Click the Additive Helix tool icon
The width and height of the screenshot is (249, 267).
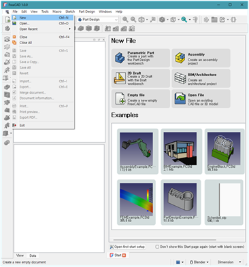point(7,70)
